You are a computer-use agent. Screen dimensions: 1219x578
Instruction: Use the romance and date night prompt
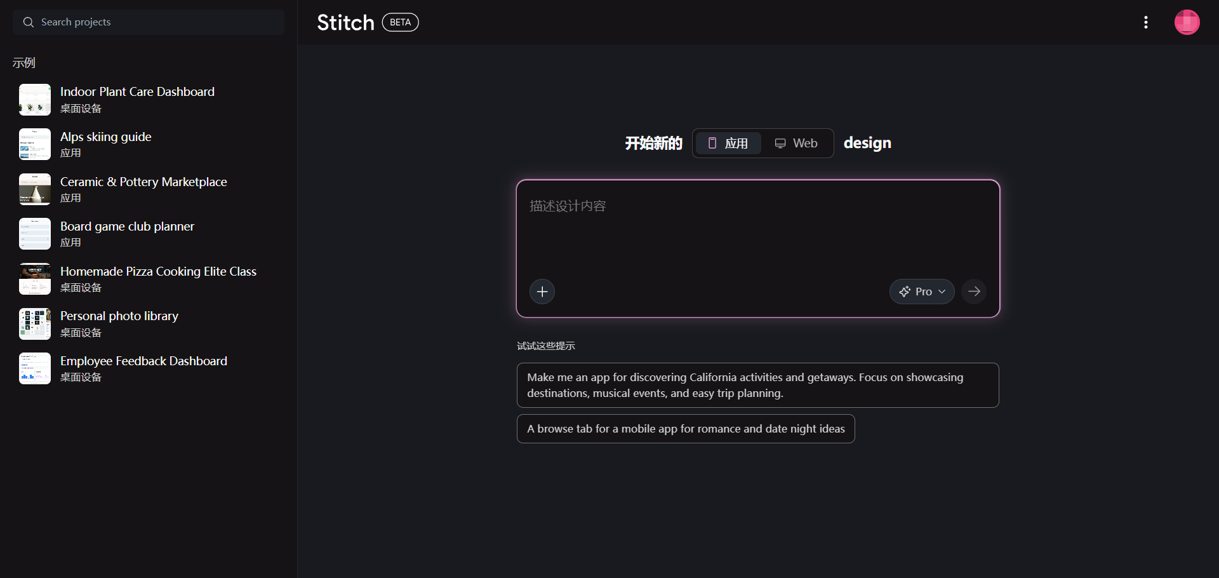click(x=686, y=429)
